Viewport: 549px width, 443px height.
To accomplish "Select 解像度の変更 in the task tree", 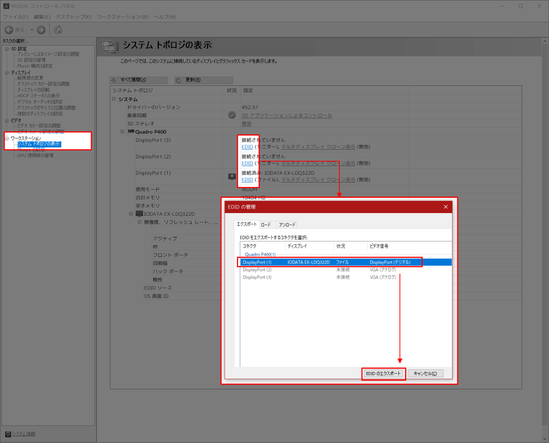I will [x=30, y=78].
